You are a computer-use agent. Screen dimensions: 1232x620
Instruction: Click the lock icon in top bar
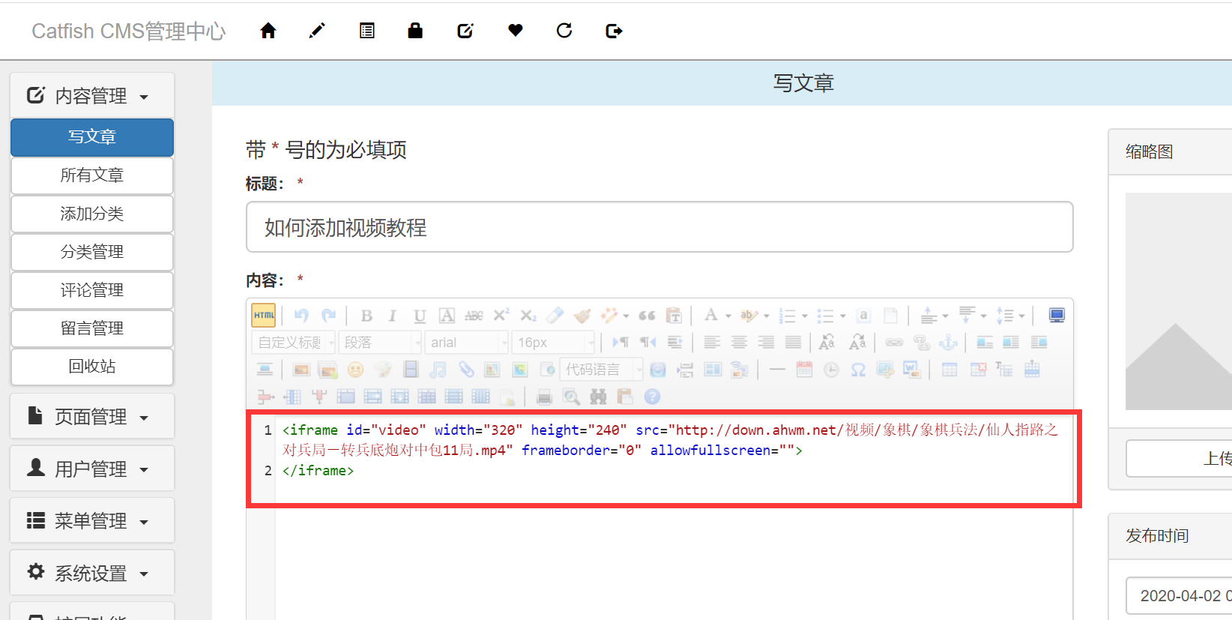[415, 31]
